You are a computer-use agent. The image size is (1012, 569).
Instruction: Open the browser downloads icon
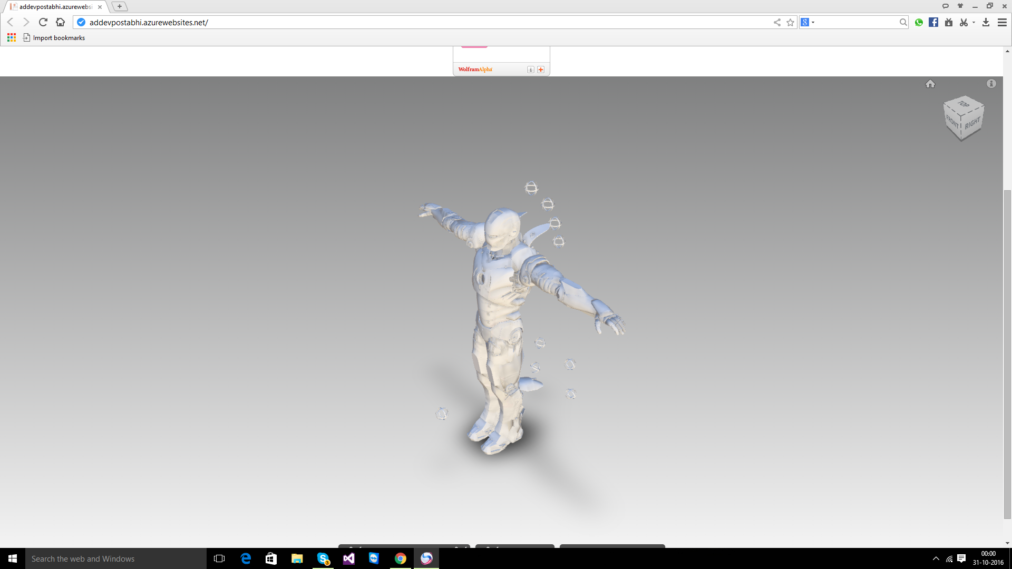pos(986,22)
